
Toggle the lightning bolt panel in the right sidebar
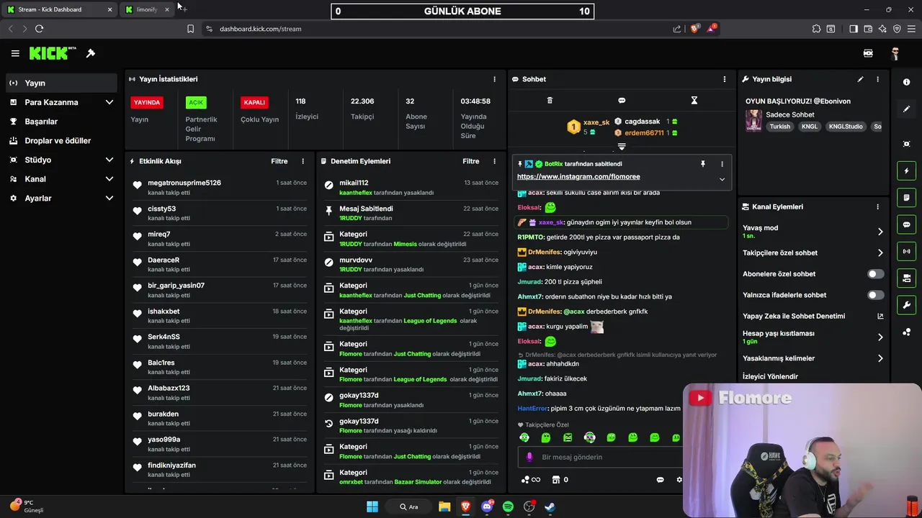tap(907, 171)
